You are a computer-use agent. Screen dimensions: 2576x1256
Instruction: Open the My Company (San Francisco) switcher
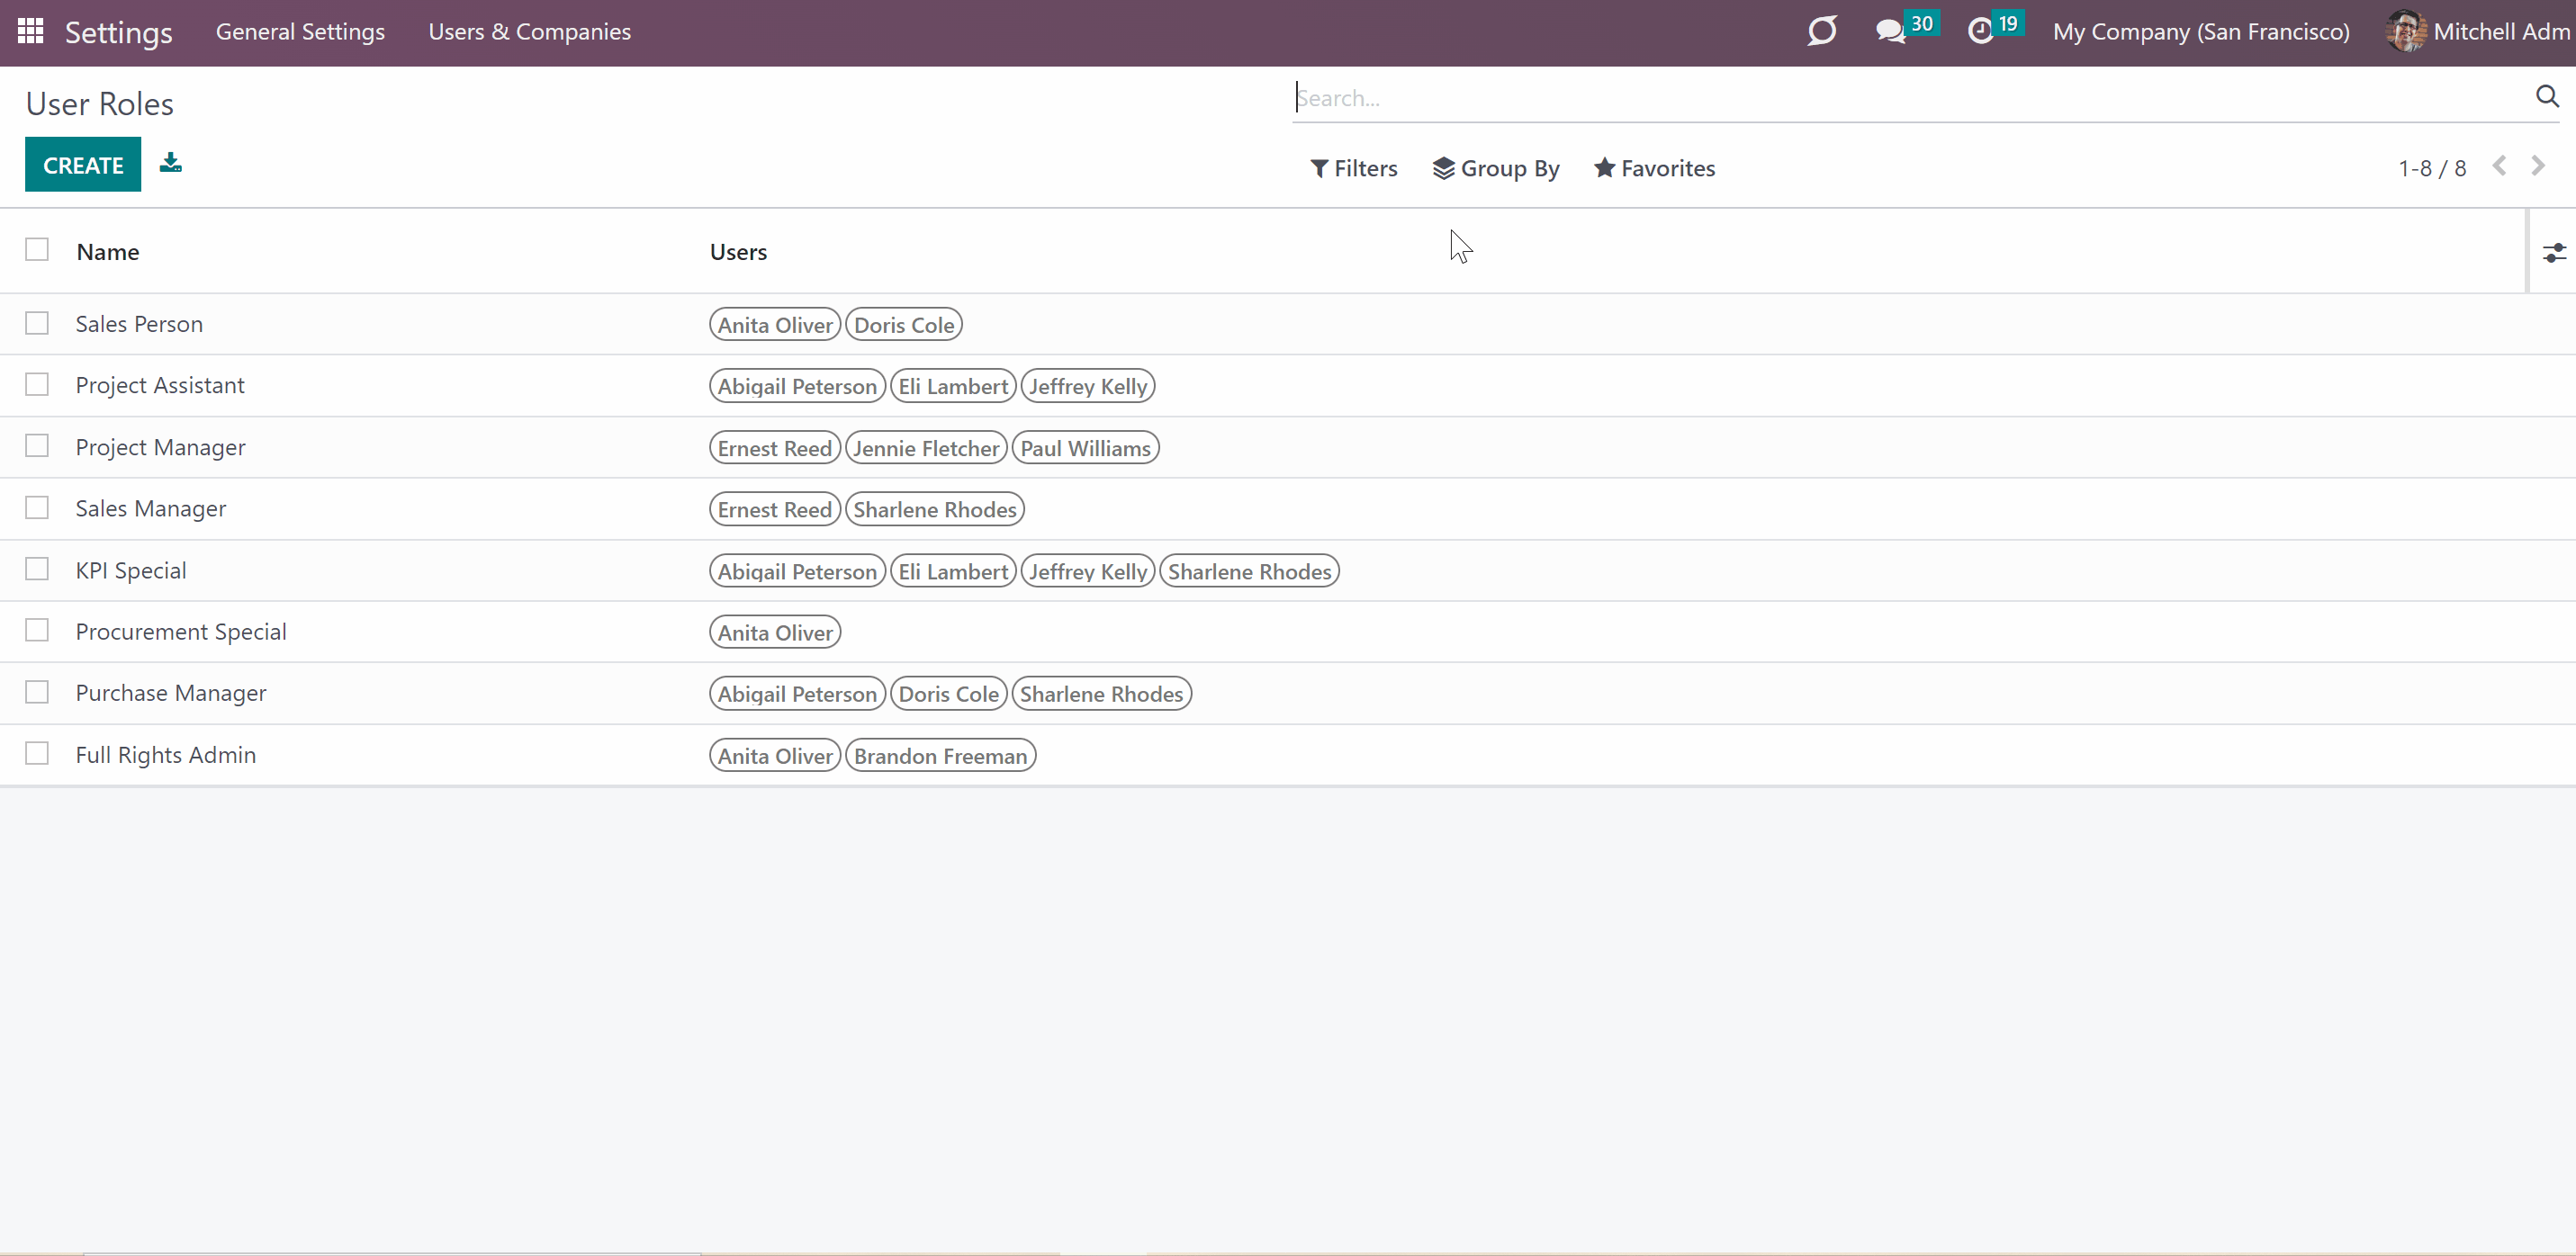tap(2201, 32)
